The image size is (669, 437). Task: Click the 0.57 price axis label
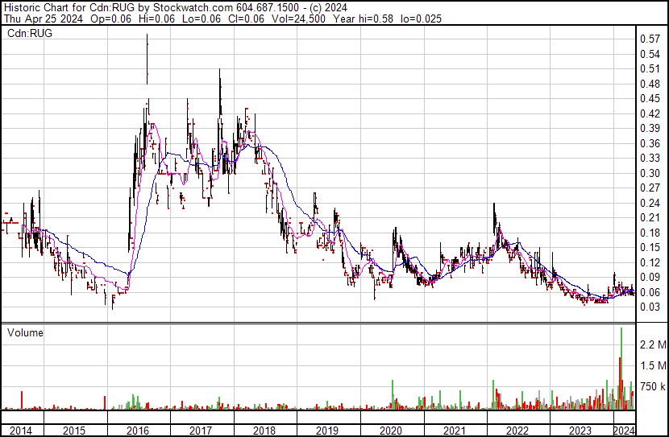click(650, 39)
